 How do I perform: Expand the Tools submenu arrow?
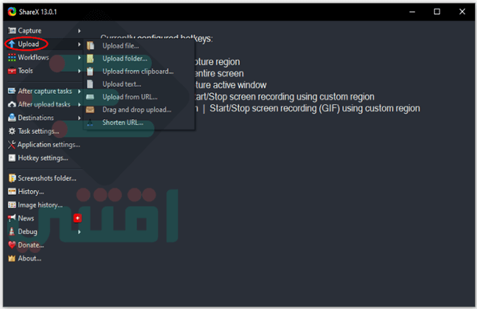point(79,71)
